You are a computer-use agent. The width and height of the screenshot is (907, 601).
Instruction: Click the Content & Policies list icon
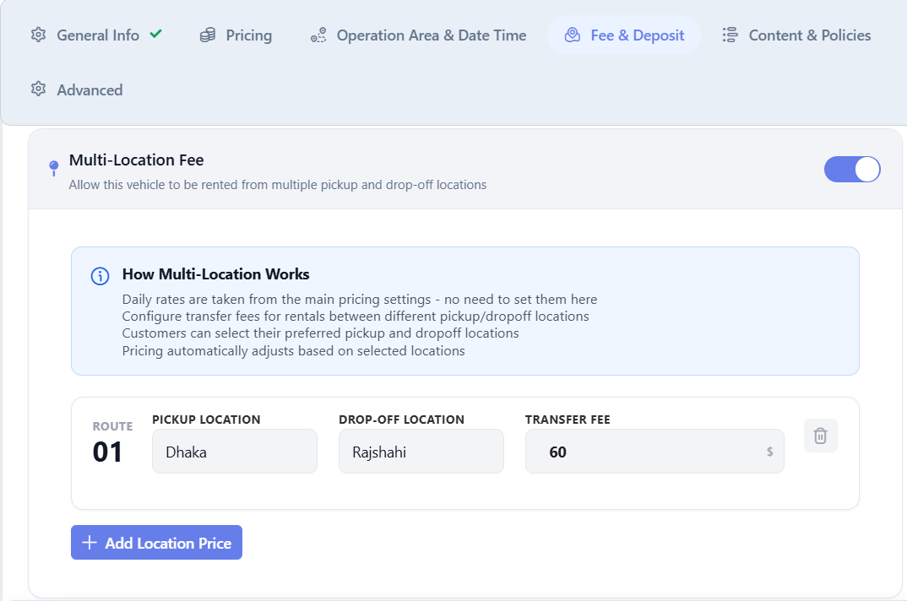point(730,35)
